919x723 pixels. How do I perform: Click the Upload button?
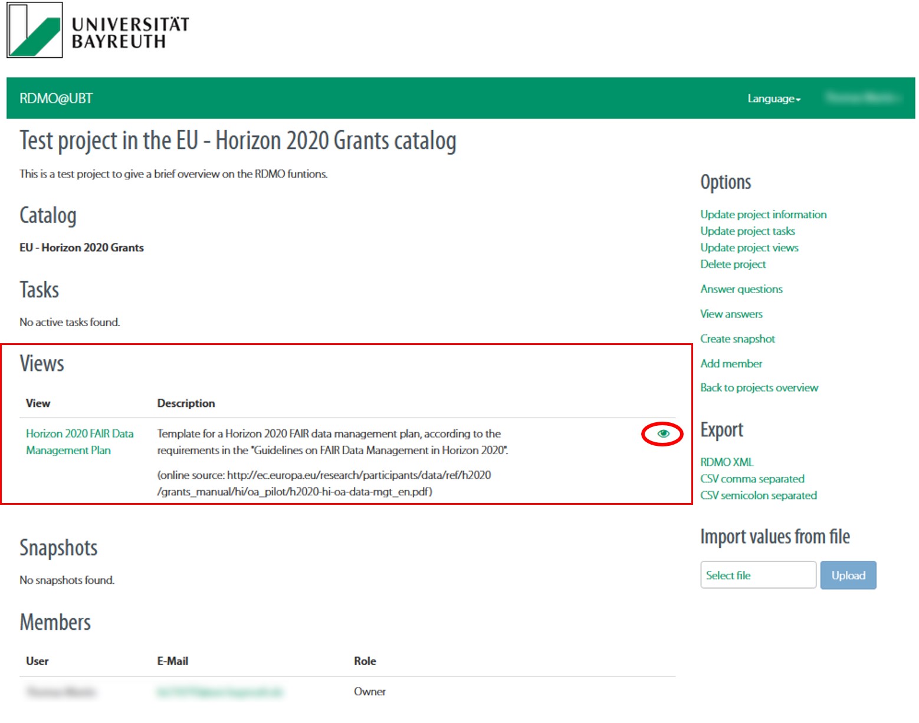pyautogui.click(x=848, y=575)
